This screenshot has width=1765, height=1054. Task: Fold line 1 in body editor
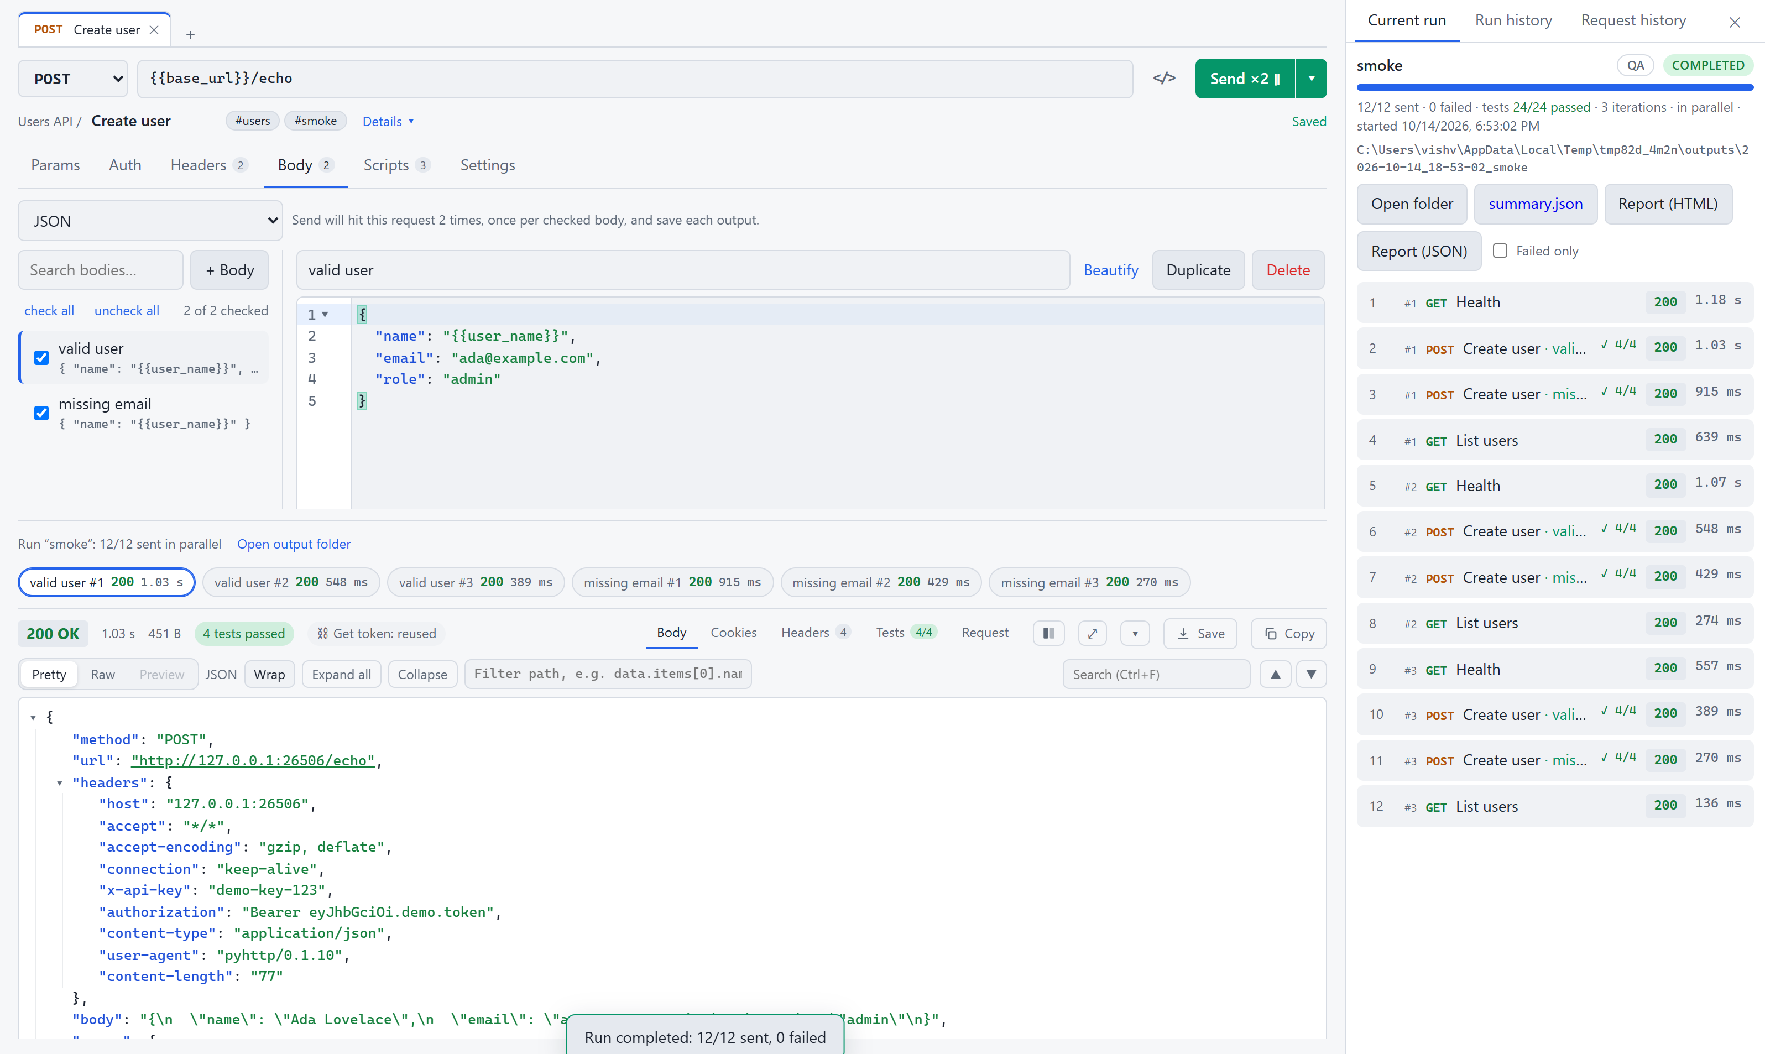(325, 315)
